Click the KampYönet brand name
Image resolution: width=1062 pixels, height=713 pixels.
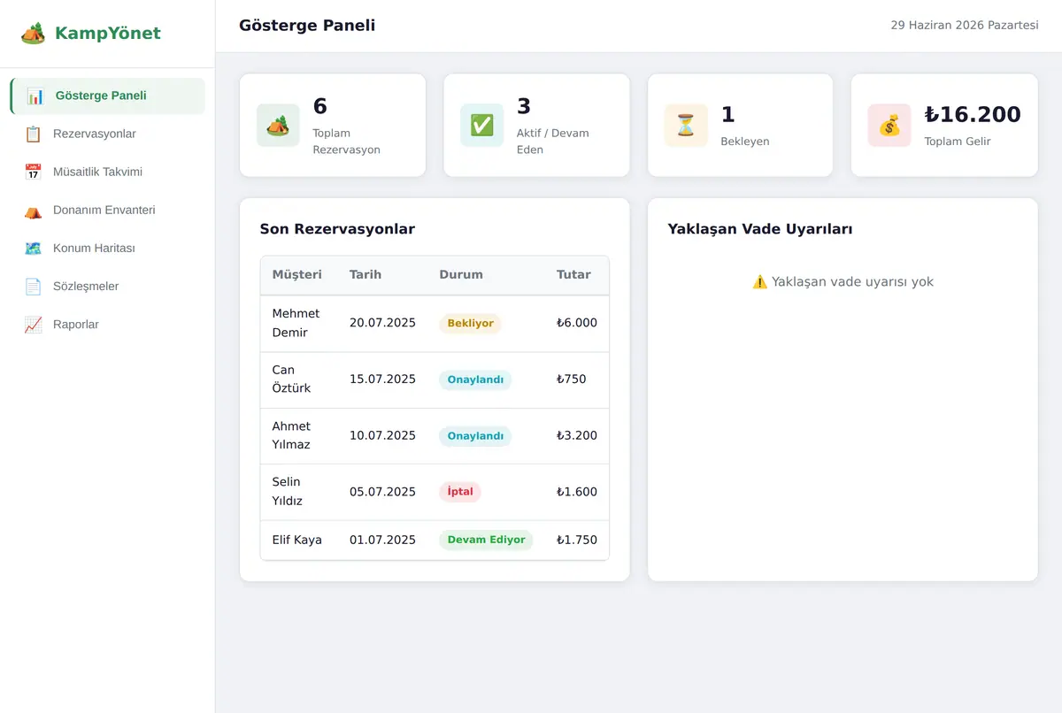coord(108,34)
